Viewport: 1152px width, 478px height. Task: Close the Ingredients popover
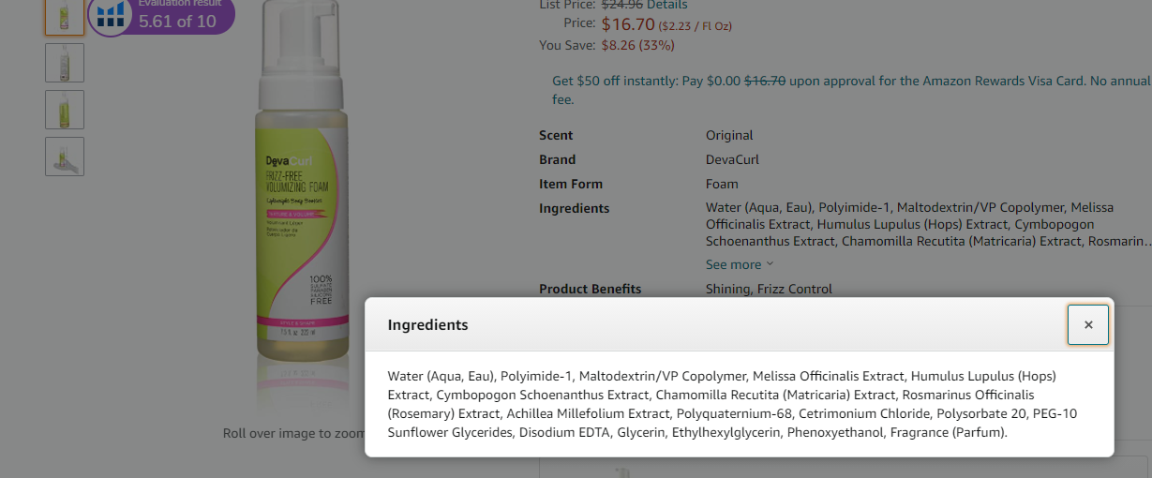pos(1087,324)
